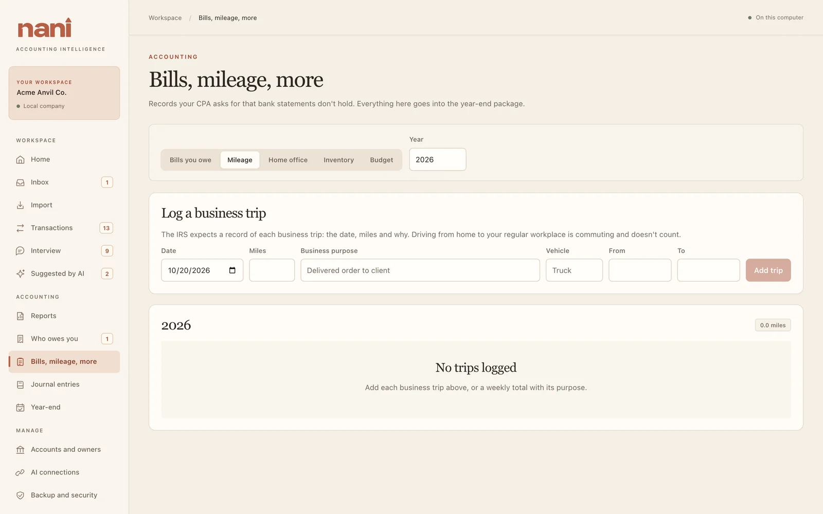Click the Interview chat bubble icon
The image size is (823, 514).
pos(20,251)
